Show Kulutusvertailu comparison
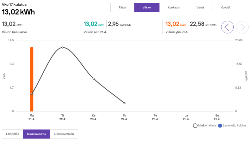This screenshot has height=142, width=252. click(64, 134)
